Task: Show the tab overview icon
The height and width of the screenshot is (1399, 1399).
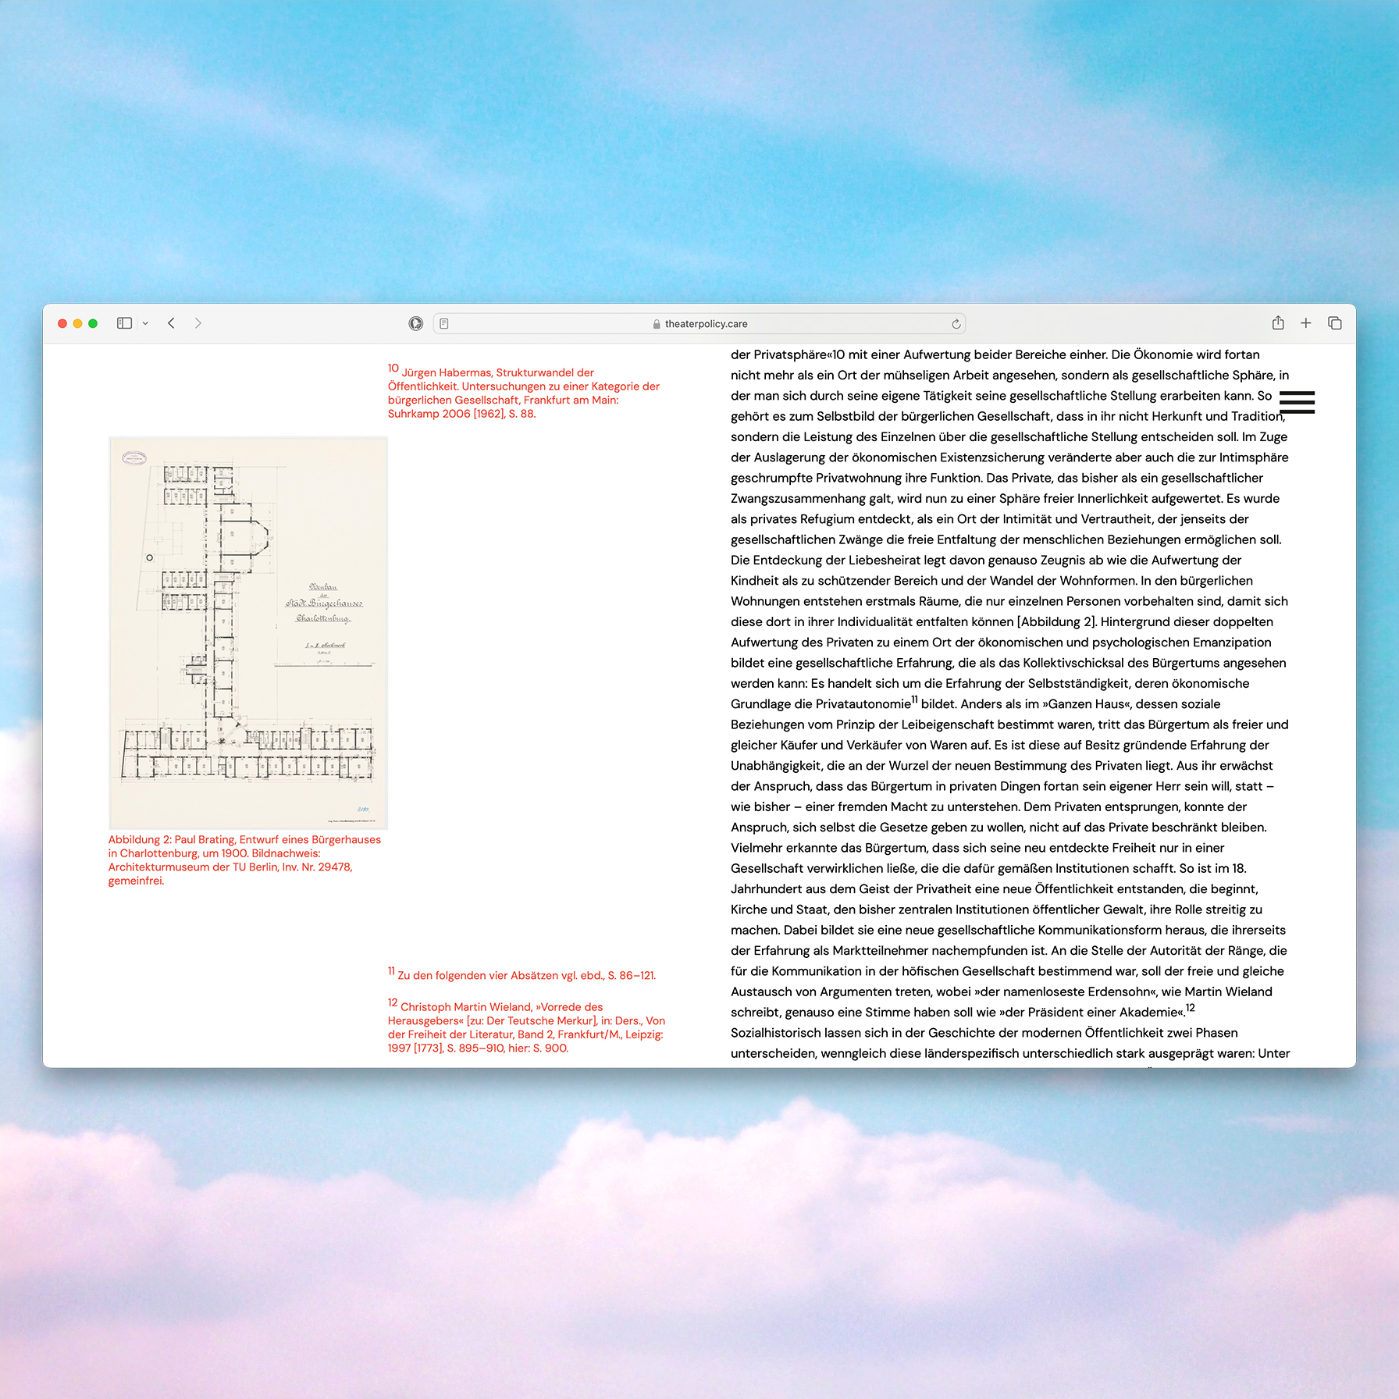Action: [x=1335, y=323]
